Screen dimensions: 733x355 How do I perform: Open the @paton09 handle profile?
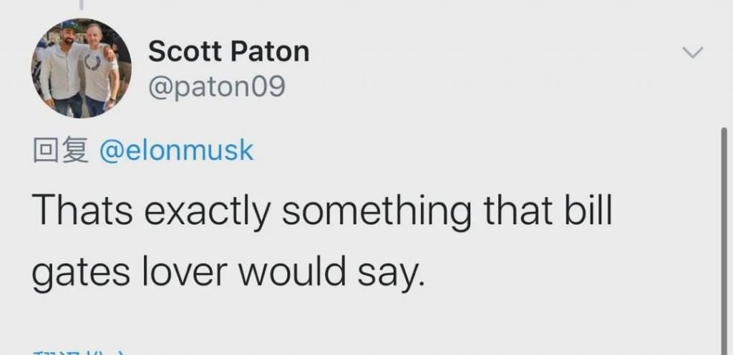pyautogui.click(x=216, y=86)
